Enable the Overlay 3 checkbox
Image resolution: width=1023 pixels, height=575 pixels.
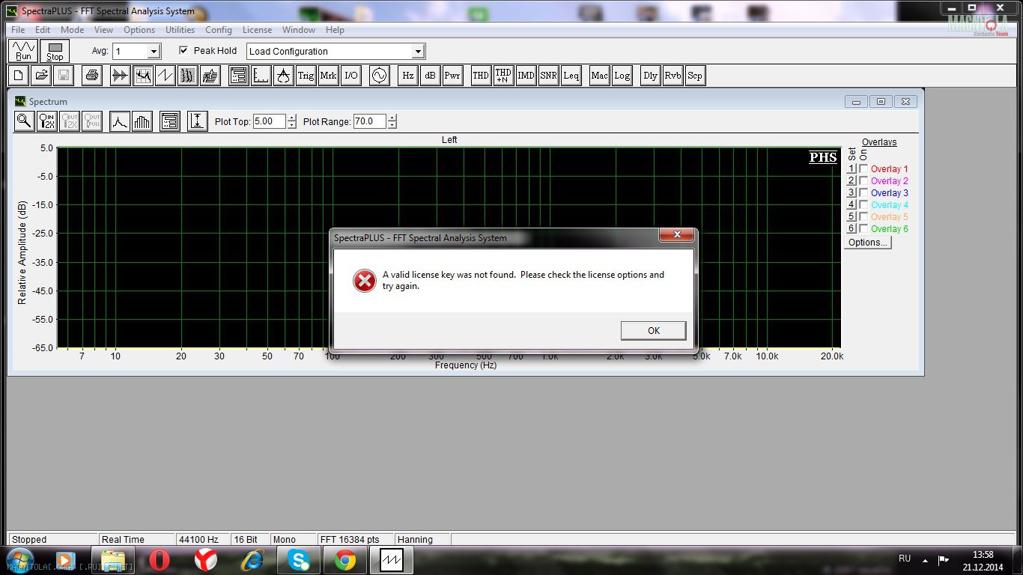(863, 193)
